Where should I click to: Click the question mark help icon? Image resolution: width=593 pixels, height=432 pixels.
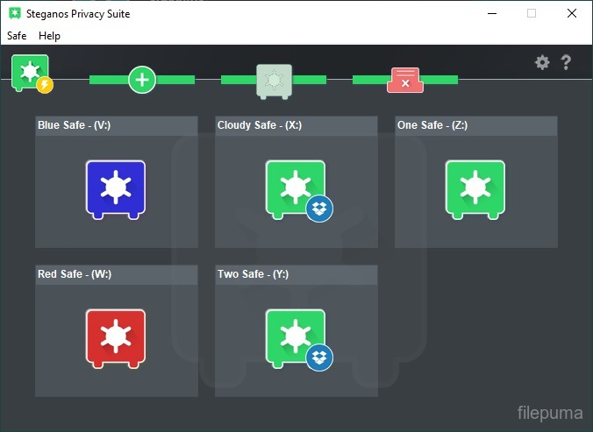pos(566,62)
